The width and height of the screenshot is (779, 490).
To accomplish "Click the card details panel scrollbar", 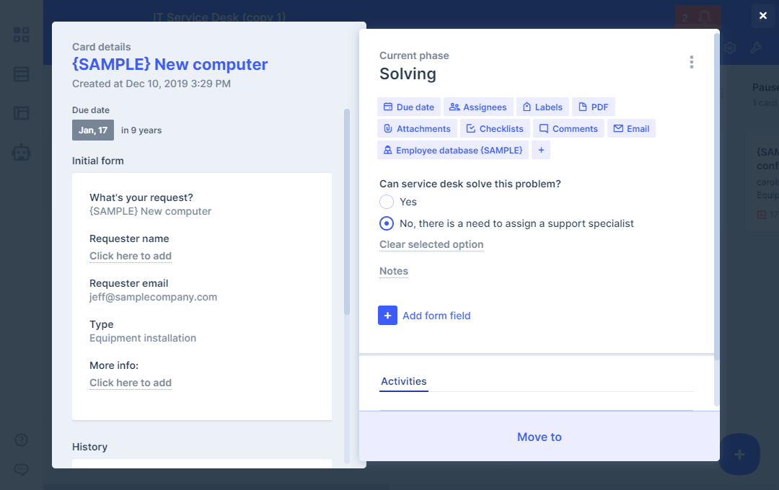I will click(x=347, y=216).
